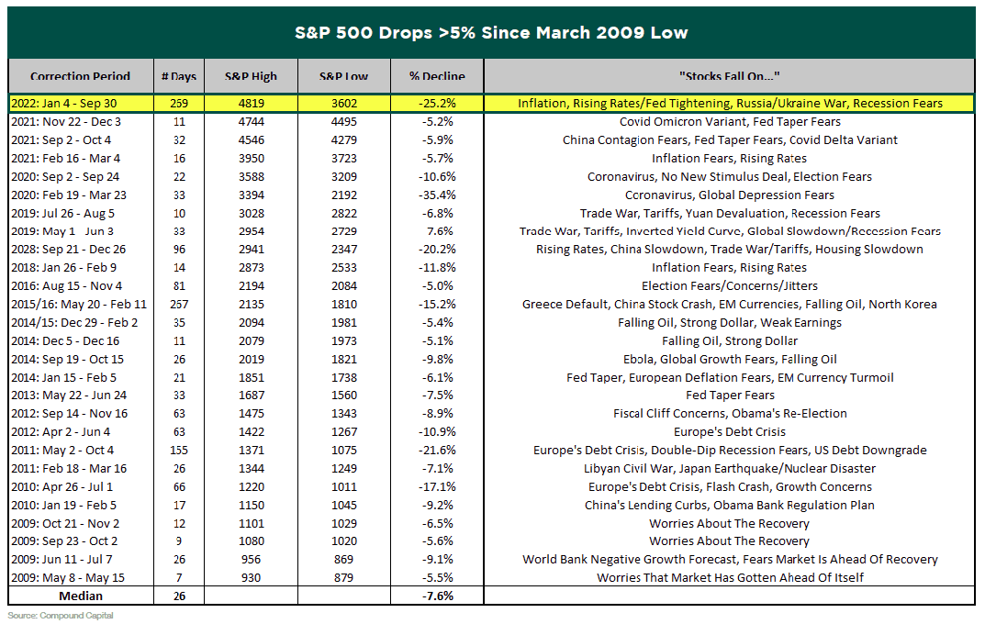Screen dimensions: 985x624
Task: Click the "Covid Omicron Variant, Fed Taper Fears" cell
Action: tap(729, 121)
